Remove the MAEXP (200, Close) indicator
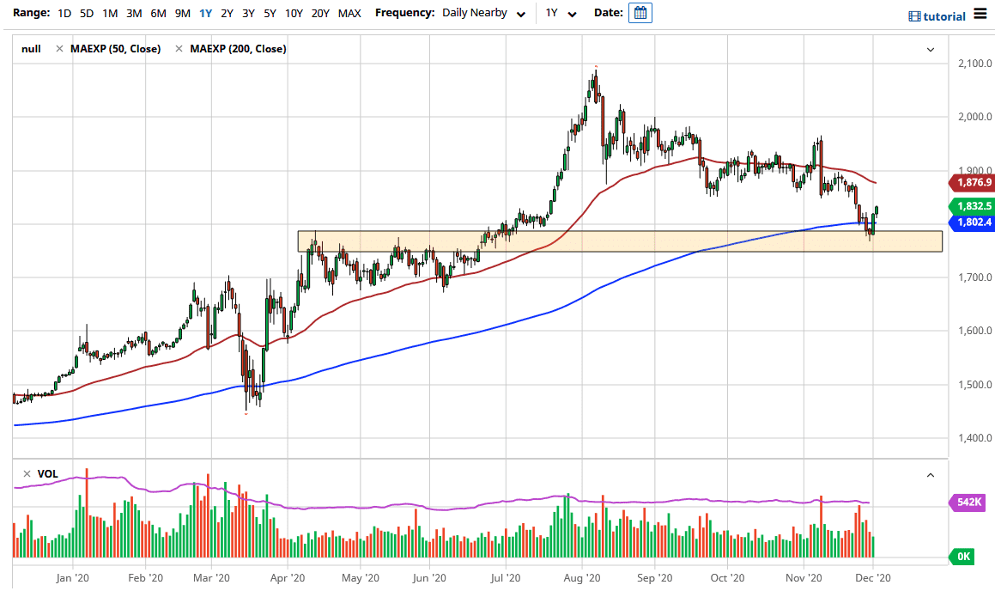Image resolution: width=995 pixels, height=591 pixels. point(179,49)
